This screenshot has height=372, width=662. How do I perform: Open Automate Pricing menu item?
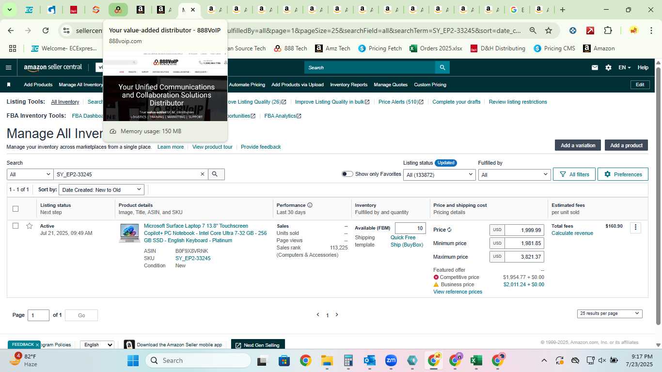tap(247, 85)
